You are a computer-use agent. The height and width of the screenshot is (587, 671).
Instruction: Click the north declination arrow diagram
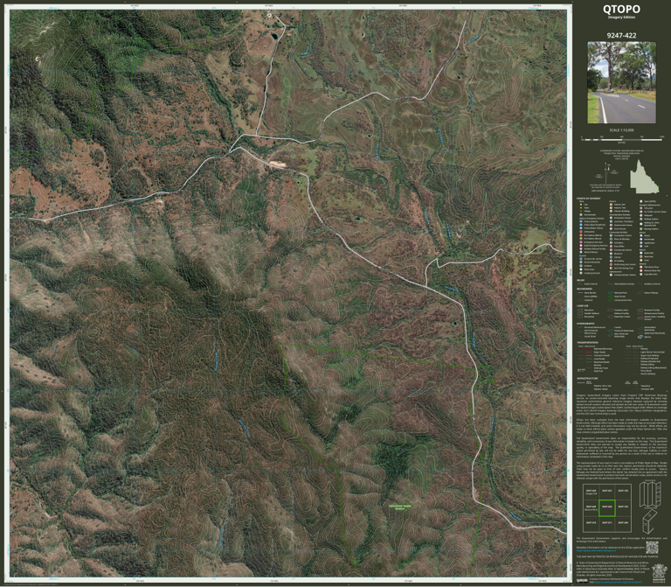pos(607,174)
